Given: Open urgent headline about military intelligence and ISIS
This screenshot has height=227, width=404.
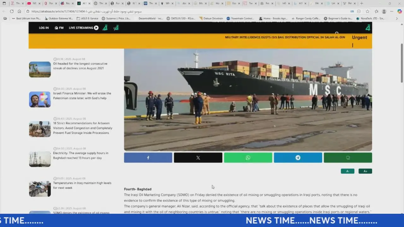Looking at the screenshot, I should click(284, 37).
